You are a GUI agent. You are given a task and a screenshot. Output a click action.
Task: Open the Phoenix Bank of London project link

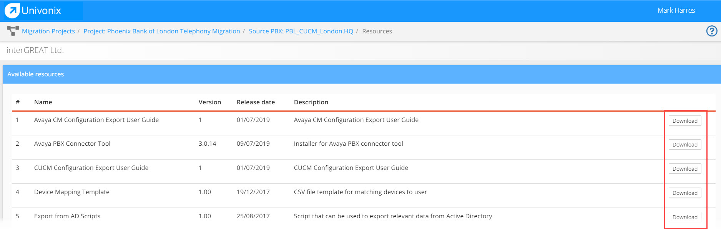tap(162, 31)
